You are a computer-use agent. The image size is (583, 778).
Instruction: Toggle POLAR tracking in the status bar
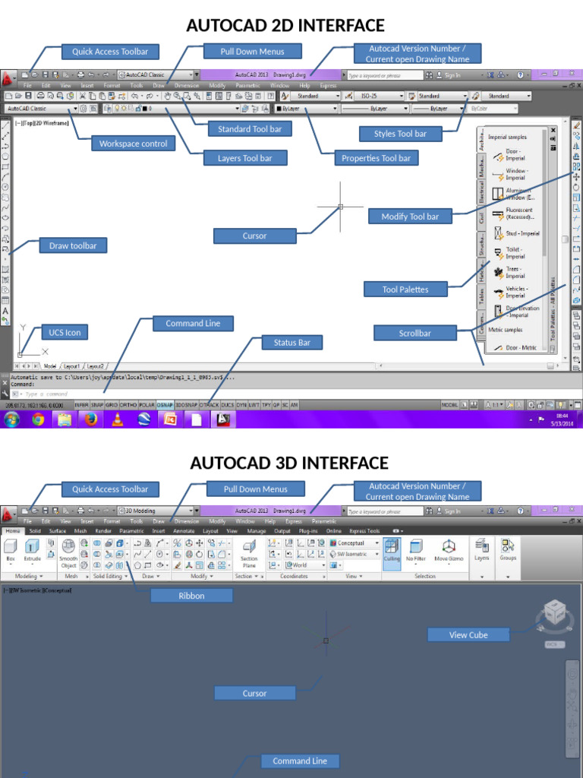pyautogui.click(x=147, y=405)
